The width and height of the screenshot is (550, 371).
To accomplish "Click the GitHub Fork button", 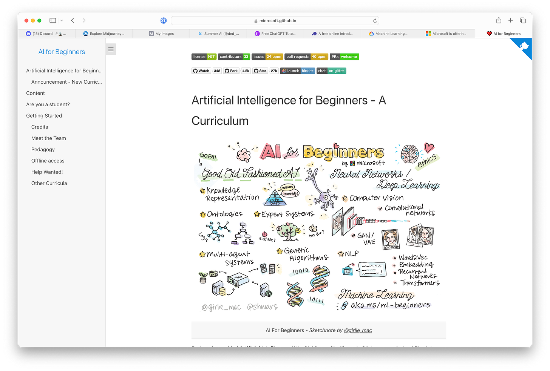I will (x=231, y=71).
